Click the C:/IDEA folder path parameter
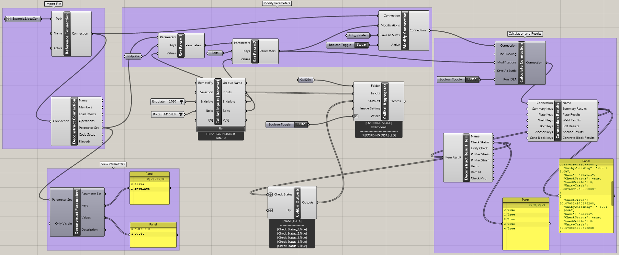This screenshot has height=255, width=619. click(x=305, y=80)
